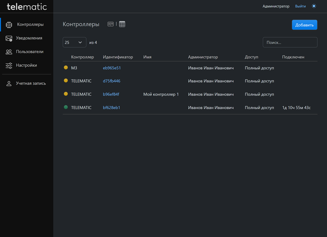Toggle light theme with sun icon
Image resolution: width=327 pixels, height=237 pixels.
pos(314,6)
